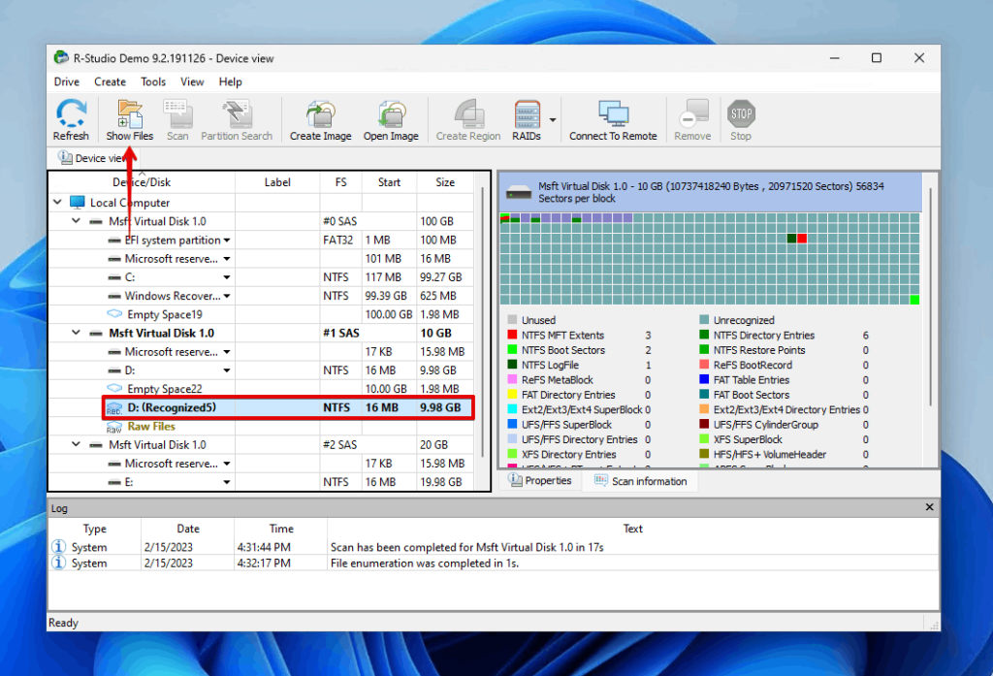Viewport: 993px width, 676px height.
Task: Collapse the first Msft Virtual Disk 1.0
Action: click(74, 220)
